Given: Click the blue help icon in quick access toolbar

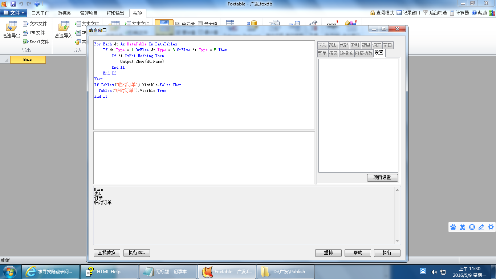Looking at the screenshot, I should [37, 4].
